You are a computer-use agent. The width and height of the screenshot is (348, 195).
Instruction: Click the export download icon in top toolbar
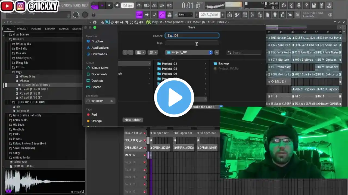[329, 5]
